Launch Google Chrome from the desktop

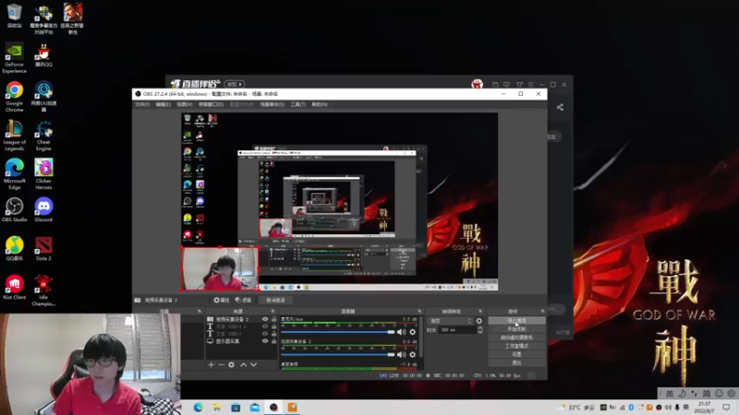[14, 97]
